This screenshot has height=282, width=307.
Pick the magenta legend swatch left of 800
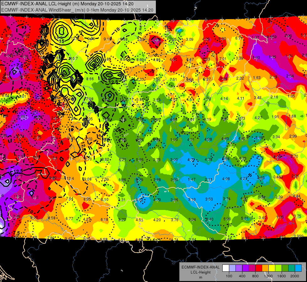[252, 268]
